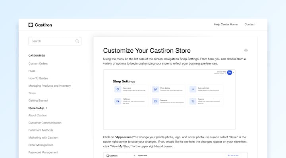
Task: Click the Business Details icon
Action: (x=193, y=89)
